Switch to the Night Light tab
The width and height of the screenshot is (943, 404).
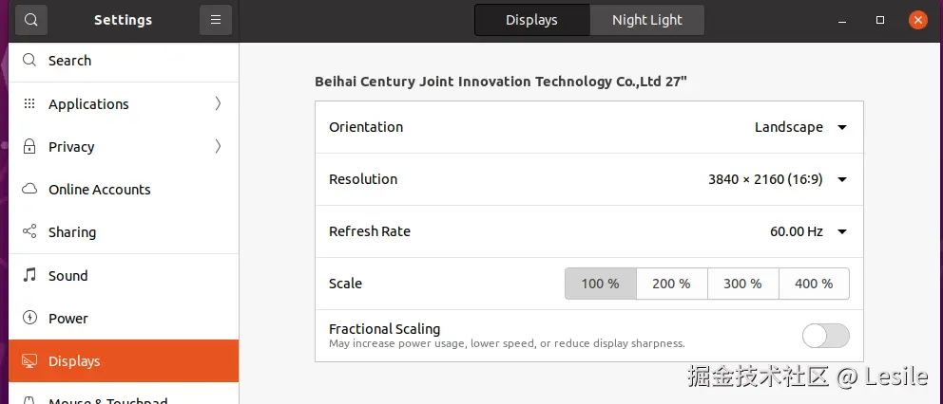[x=646, y=20]
